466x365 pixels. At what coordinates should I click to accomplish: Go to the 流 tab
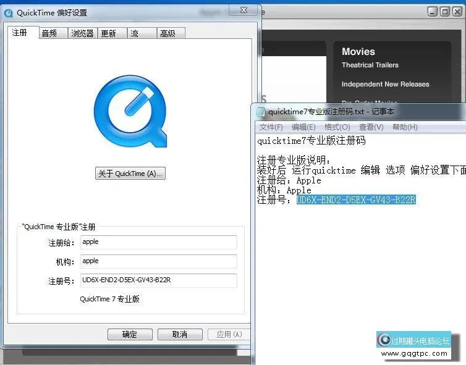(142, 33)
